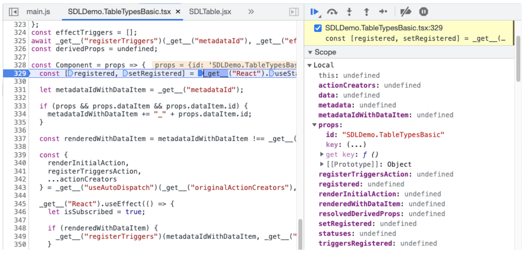Enable pause on exceptions
Screen dimensions: 524x255
pyautogui.click(x=423, y=11)
